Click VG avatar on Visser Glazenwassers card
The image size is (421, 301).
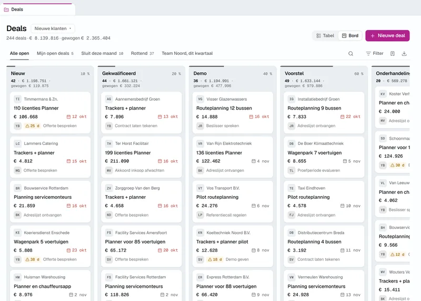point(200,99)
